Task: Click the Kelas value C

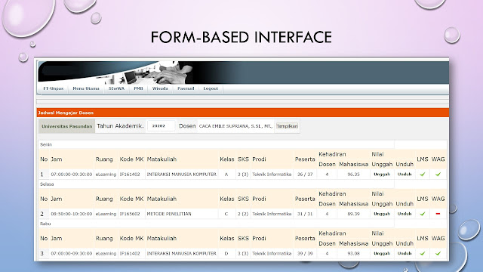Action: click(x=226, y=214)
